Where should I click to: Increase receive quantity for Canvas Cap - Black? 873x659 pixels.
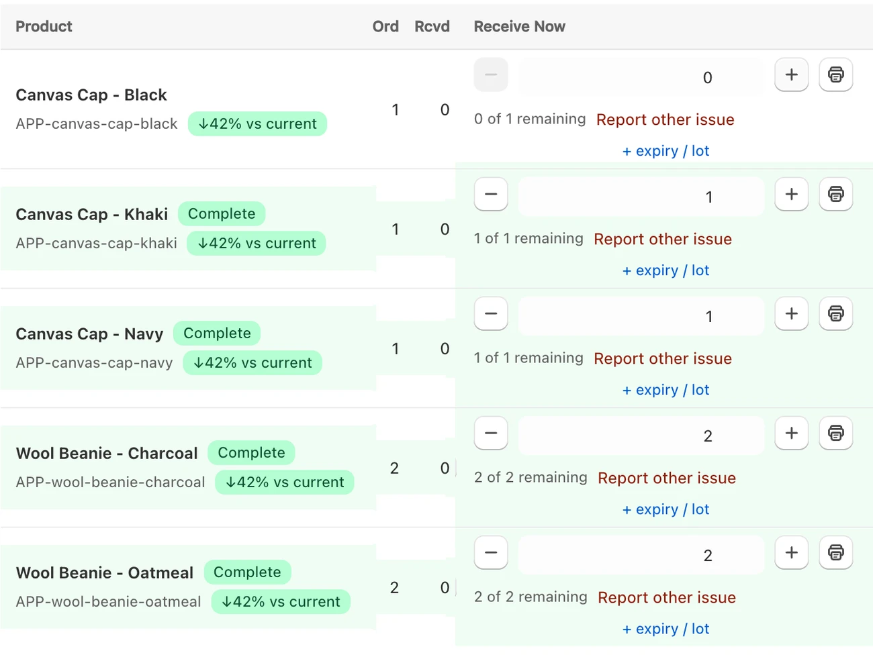click(792, 74)
